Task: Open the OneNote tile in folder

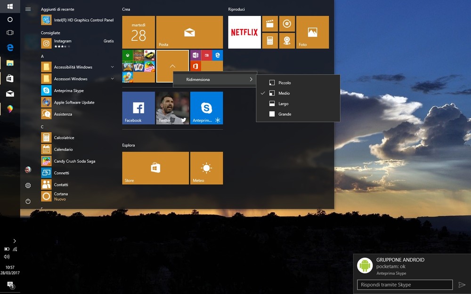Action: [195, 55]
